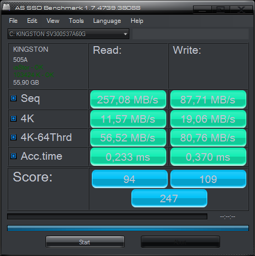The height and width of the screenshot is (256, 255).
Task: Click the iaStor - OK driver status
Action: pyautogui.click(x=28, y=67)
